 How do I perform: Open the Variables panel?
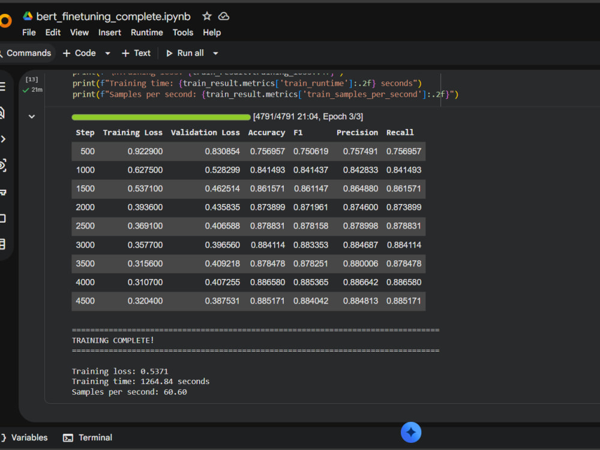pyautogui.click(x=25, y=438)
